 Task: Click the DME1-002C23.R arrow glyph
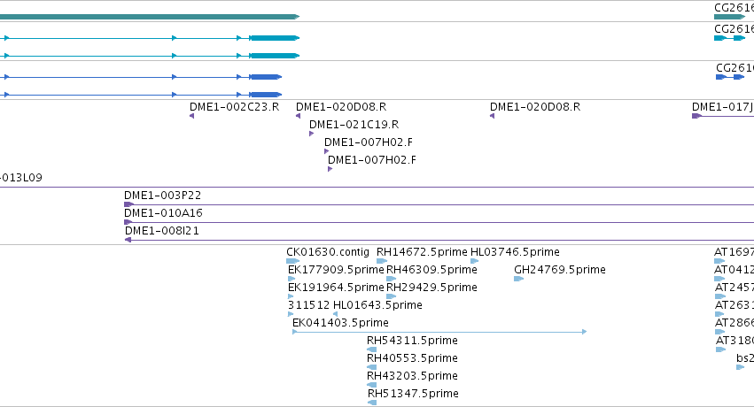coord(192,116)
